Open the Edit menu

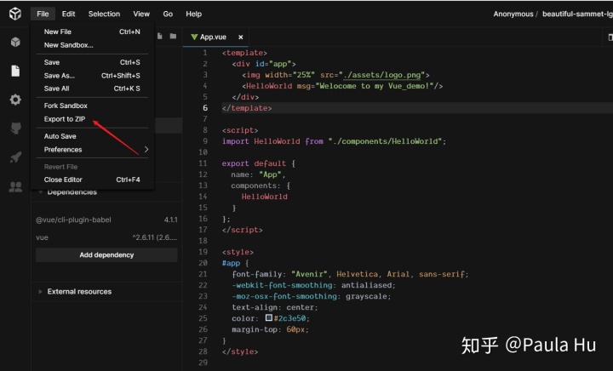tap(68, 14)
